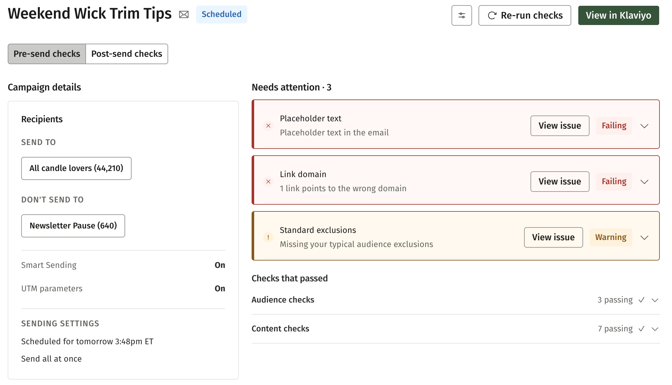Expand the Placeholder text issue chevron
672x385 pixels.
point(644,126)
